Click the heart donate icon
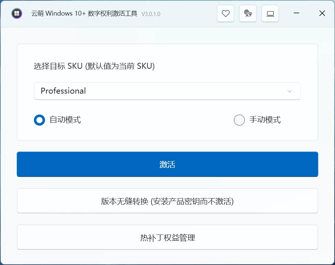The image size is (335, 265). click(x=226, y=13)
